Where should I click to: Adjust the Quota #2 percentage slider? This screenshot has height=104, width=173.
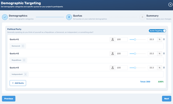[138, 54]
